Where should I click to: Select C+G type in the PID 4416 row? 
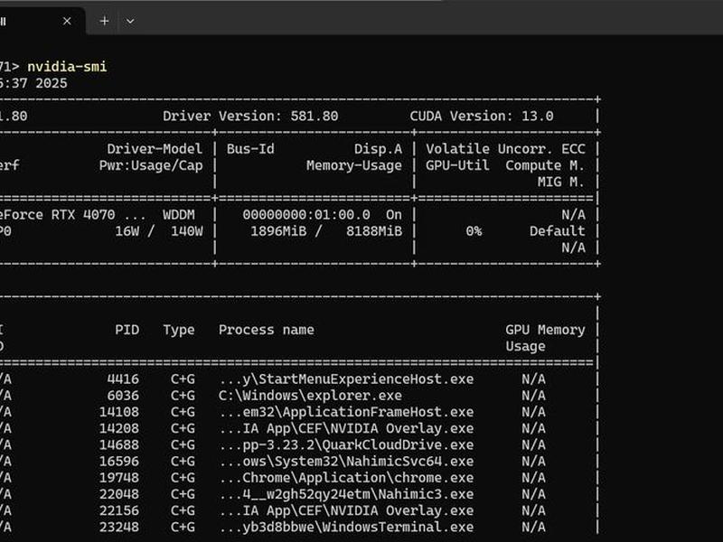(183, 379)
